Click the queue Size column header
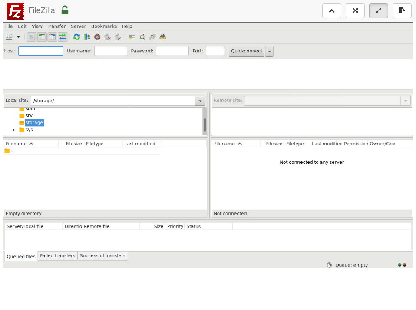 click(x=152, y=226)
